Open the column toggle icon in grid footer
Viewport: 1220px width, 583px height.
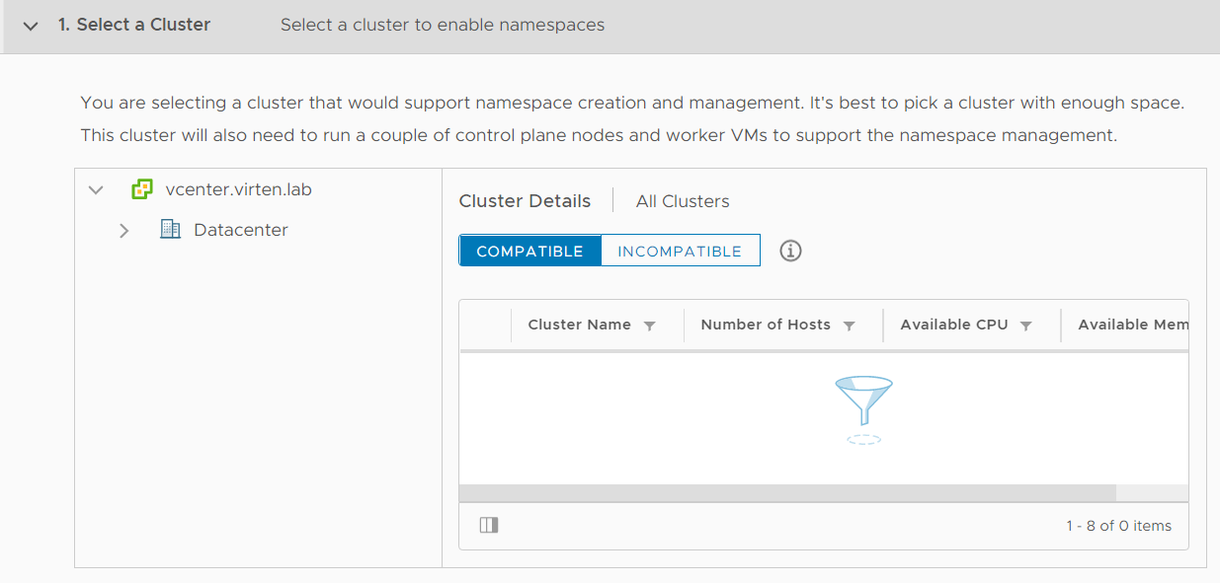click(x=489, y=526)
